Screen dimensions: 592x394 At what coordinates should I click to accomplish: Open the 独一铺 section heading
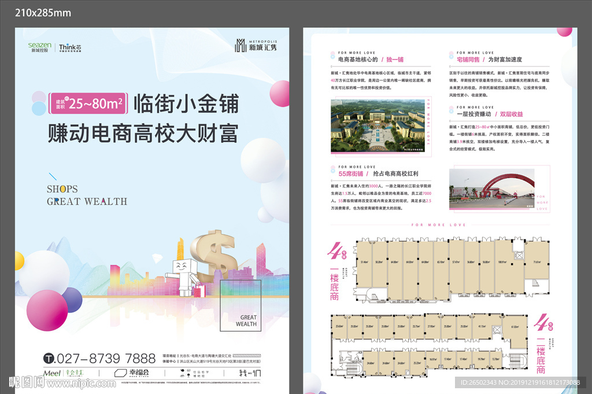397,59
